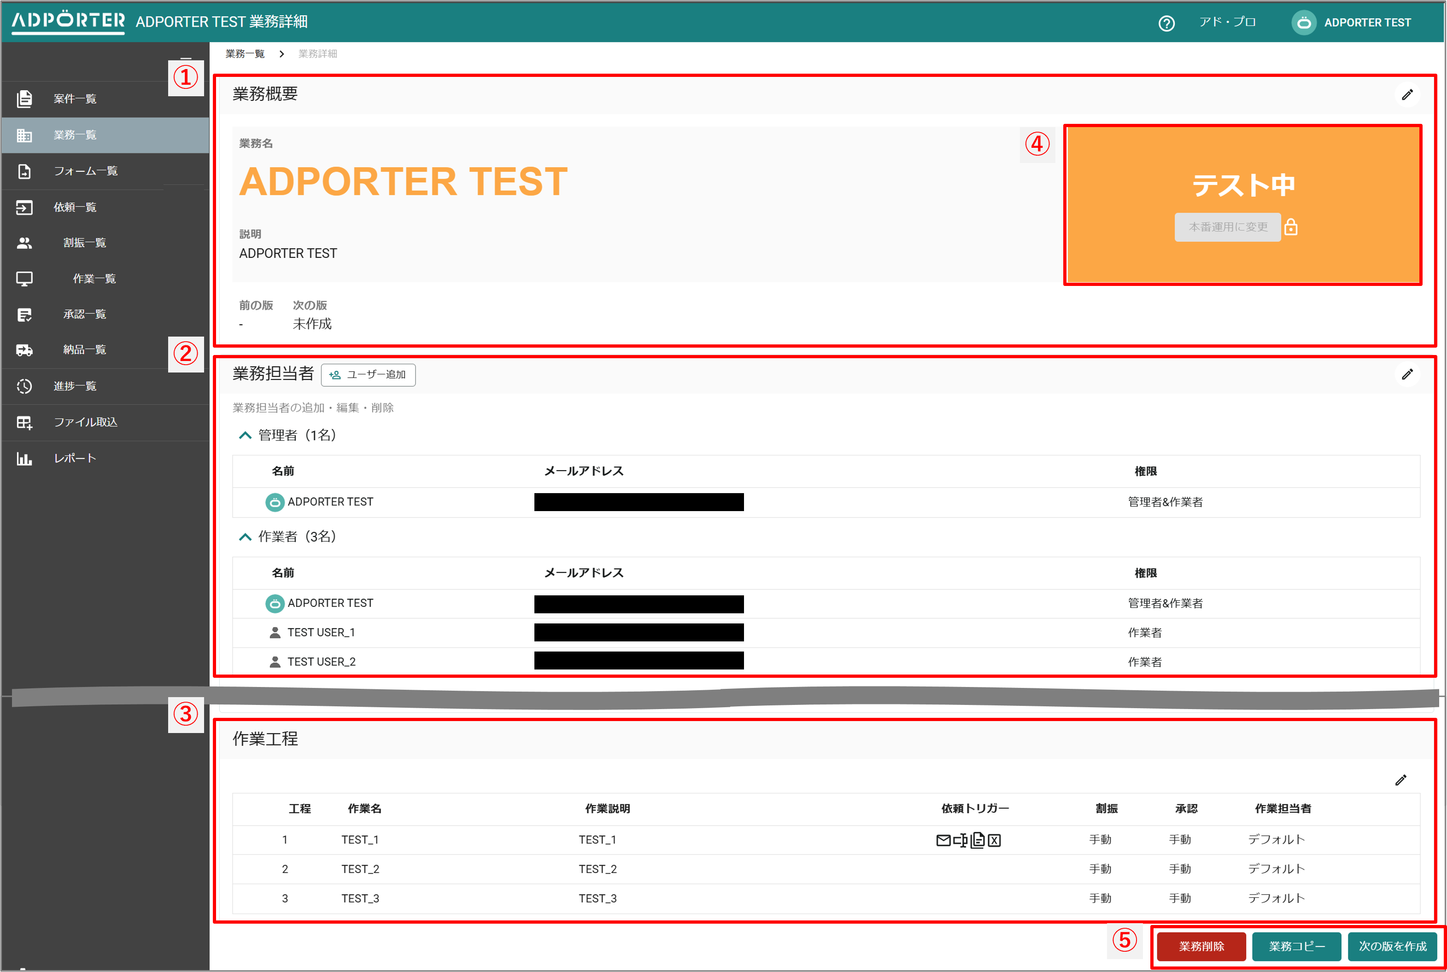Open 納品一覧 in the sidebar menu

pyautogui.click(x=84, y=349)
